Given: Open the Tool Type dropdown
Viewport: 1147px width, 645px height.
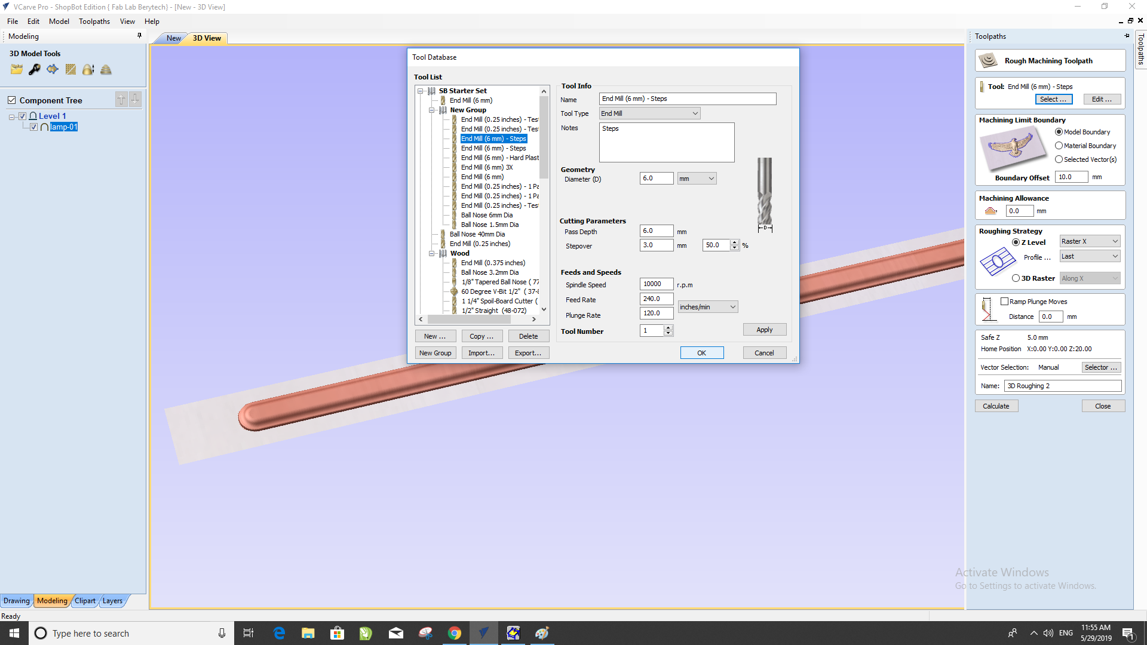Looking at the screenshot, I should tap(649, 113).
